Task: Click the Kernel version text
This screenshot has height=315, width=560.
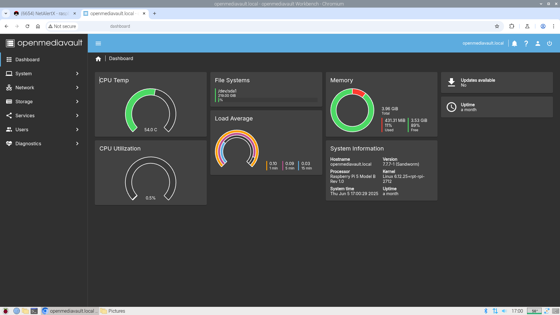Action: tap(404, 179)
